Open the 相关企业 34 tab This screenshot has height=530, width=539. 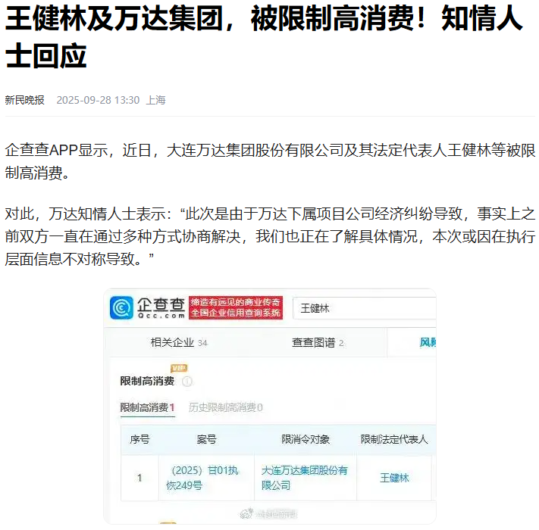(179, 342)
